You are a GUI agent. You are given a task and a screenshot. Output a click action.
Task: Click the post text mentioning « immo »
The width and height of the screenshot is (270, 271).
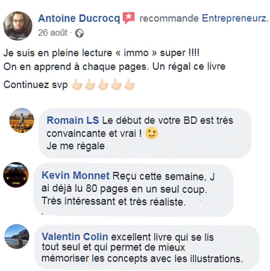[x=101, y=53]
